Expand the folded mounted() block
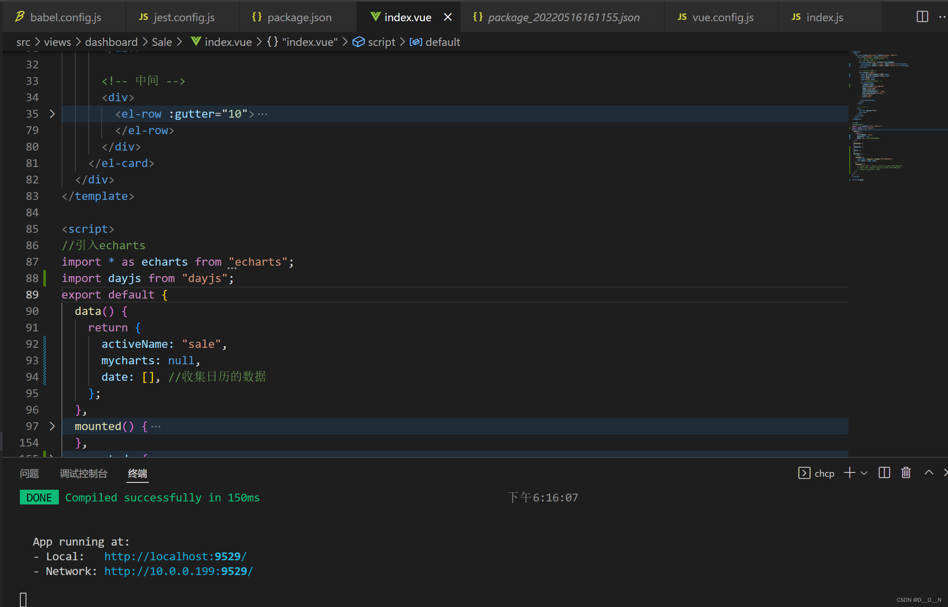 [52, 426]
